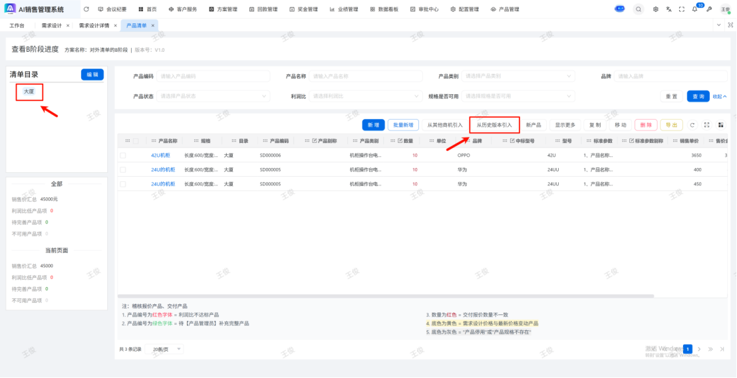Select 大厦 in the 清单目录 tree
Image resolution: width=737 pixels, height=378 pixels.
pyautogui.click(x=29, y=92)
